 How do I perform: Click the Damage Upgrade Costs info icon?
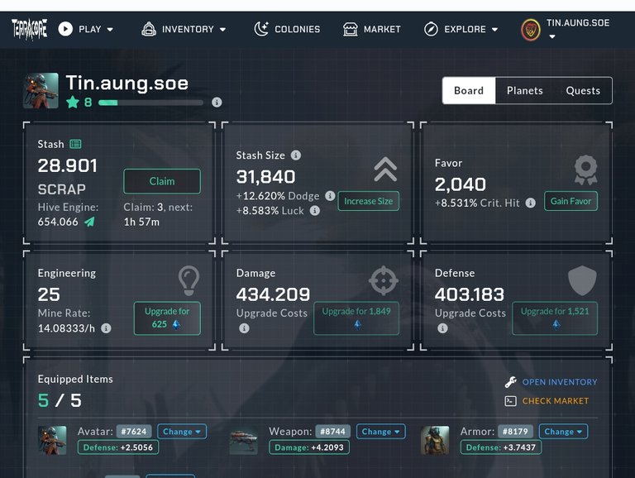click(244, 328)
